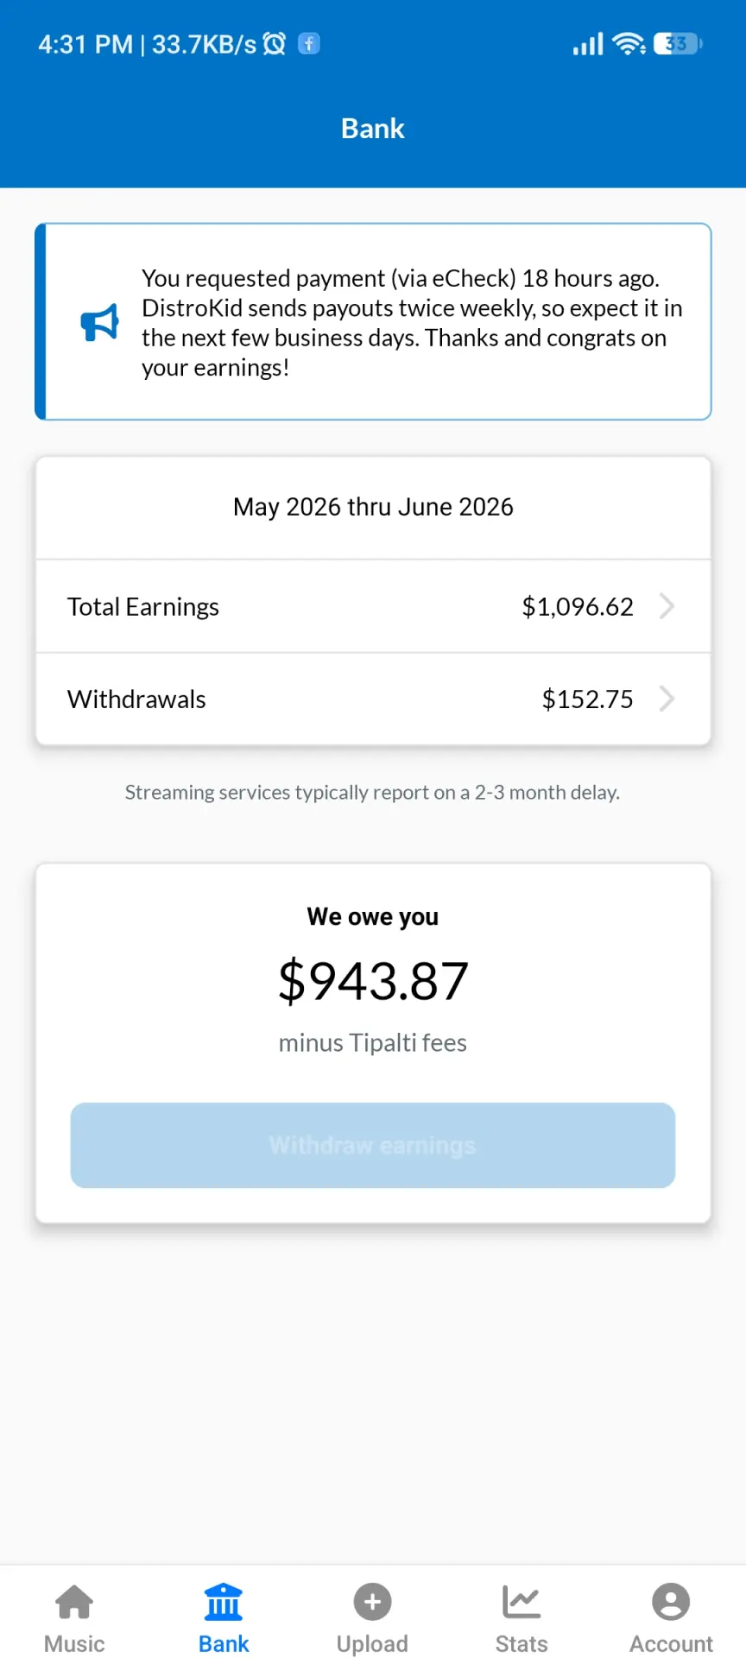
Task: Tap the Facebook notification icon in status bar
Action: pyautogui.click(x=308, y=43)
